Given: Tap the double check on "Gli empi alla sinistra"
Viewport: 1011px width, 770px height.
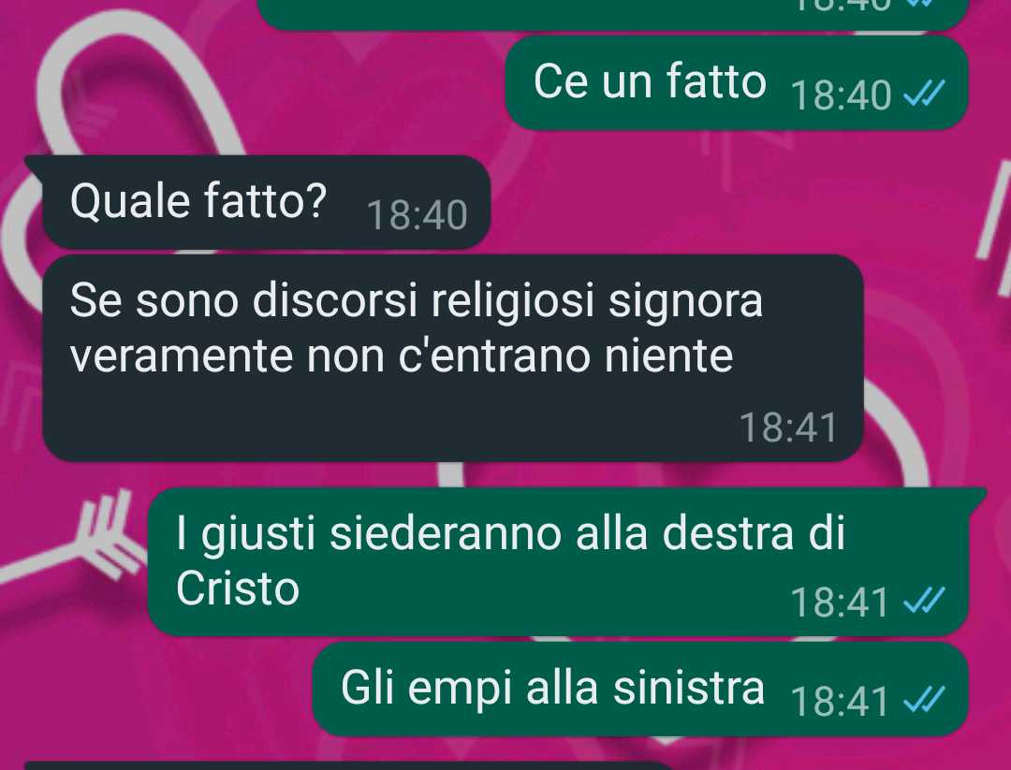Looking at the screenshot, I should coord(924,700).
